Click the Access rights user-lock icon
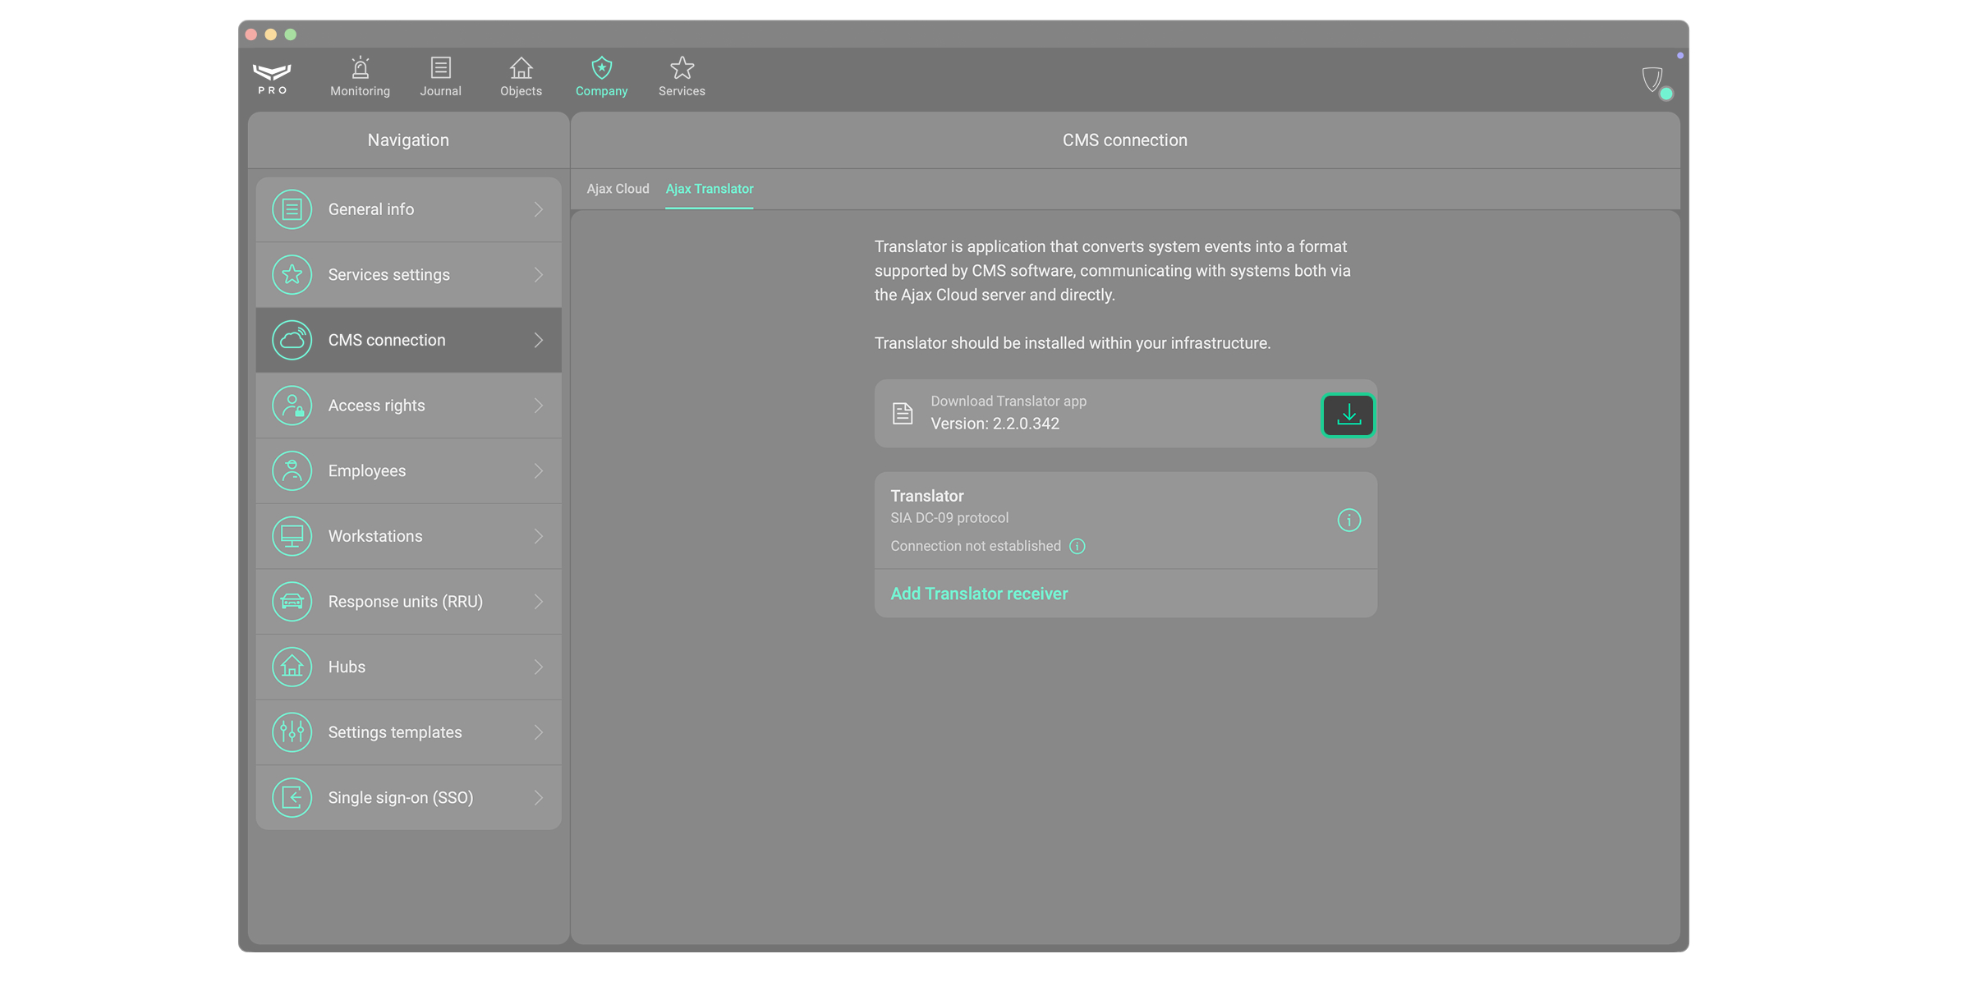 pyautogui.click(x=292, y=406)
